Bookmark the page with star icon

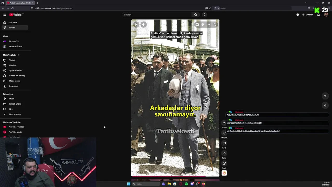click(x=210, y=8)
